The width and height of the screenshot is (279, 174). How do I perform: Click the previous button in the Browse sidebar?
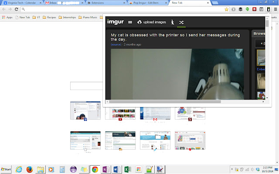pyautogui.click(x=261, y=43)
